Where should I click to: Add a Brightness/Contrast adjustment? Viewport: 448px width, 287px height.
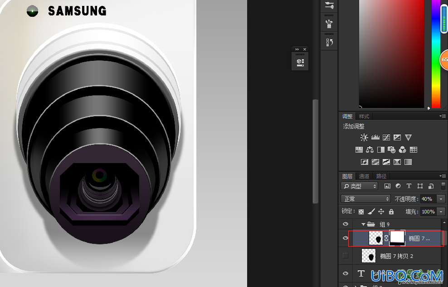pyautogui.click(x=364, y=138)
